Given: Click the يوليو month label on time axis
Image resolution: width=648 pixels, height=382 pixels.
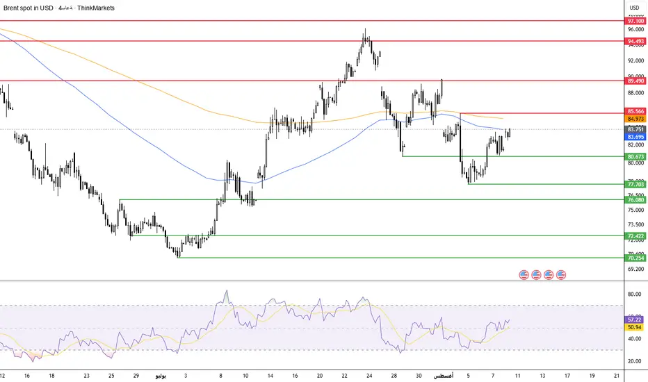Looking at the screenshot, I should click(161, 376).
